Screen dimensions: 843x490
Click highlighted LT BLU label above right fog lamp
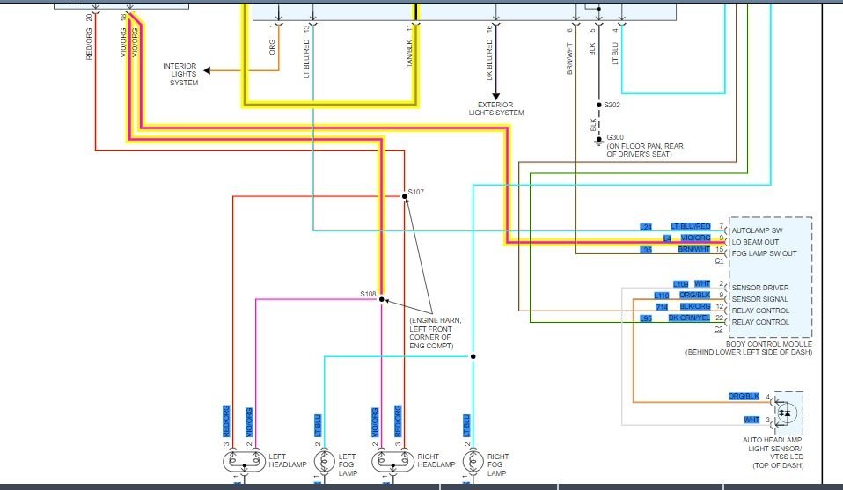(466, 426)
